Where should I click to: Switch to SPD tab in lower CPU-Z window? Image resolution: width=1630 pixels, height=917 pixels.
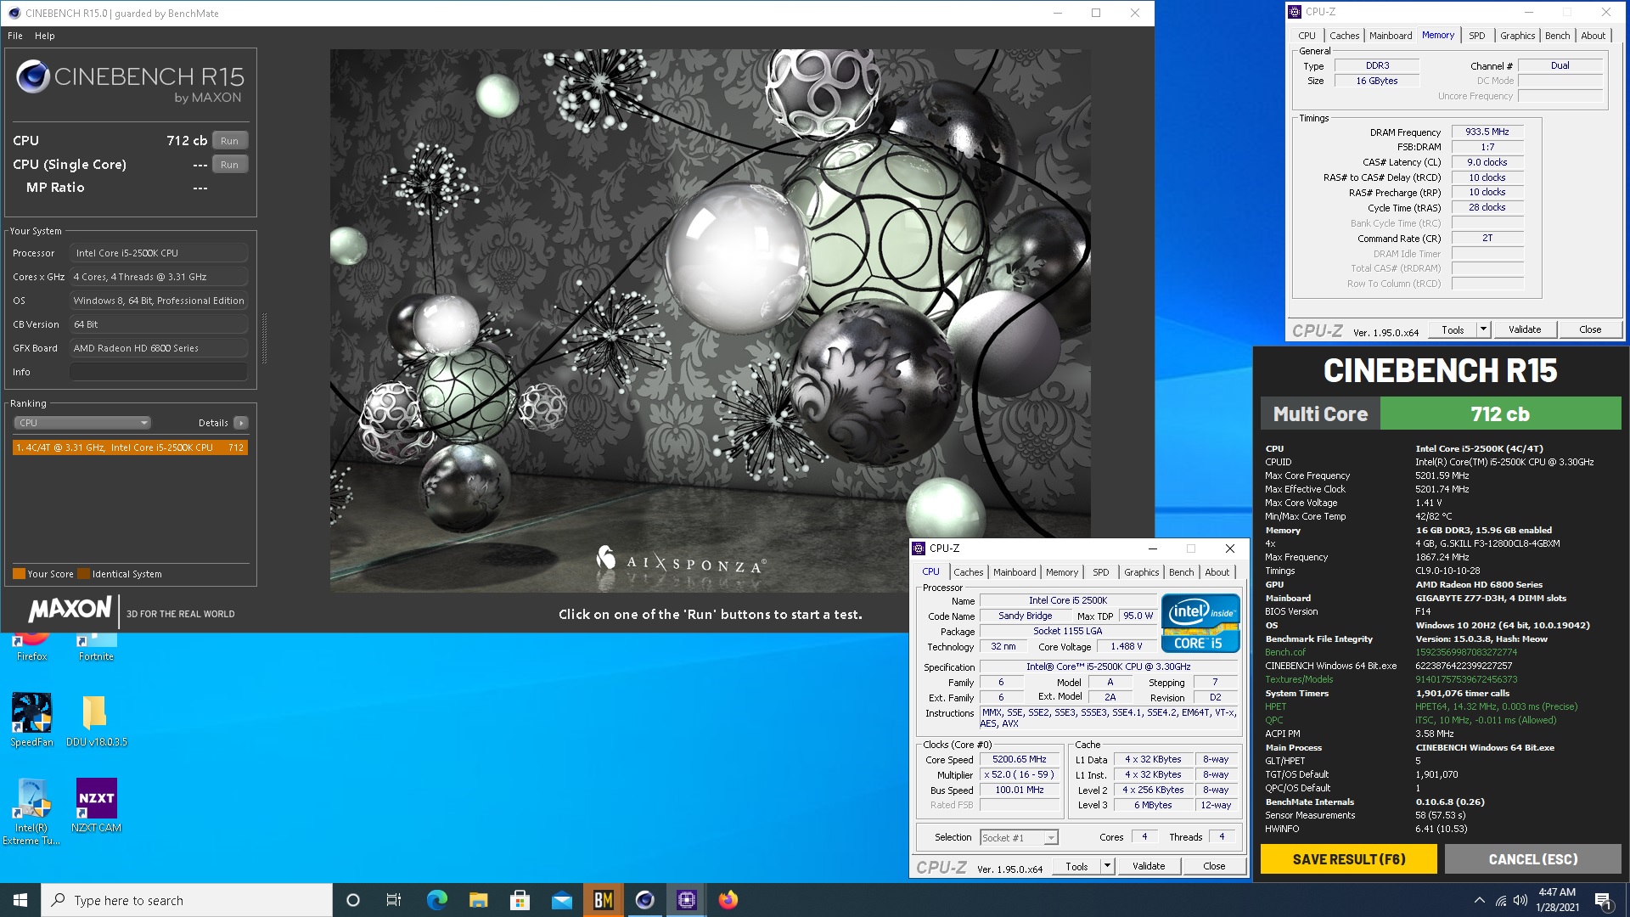pos(1101,572)
